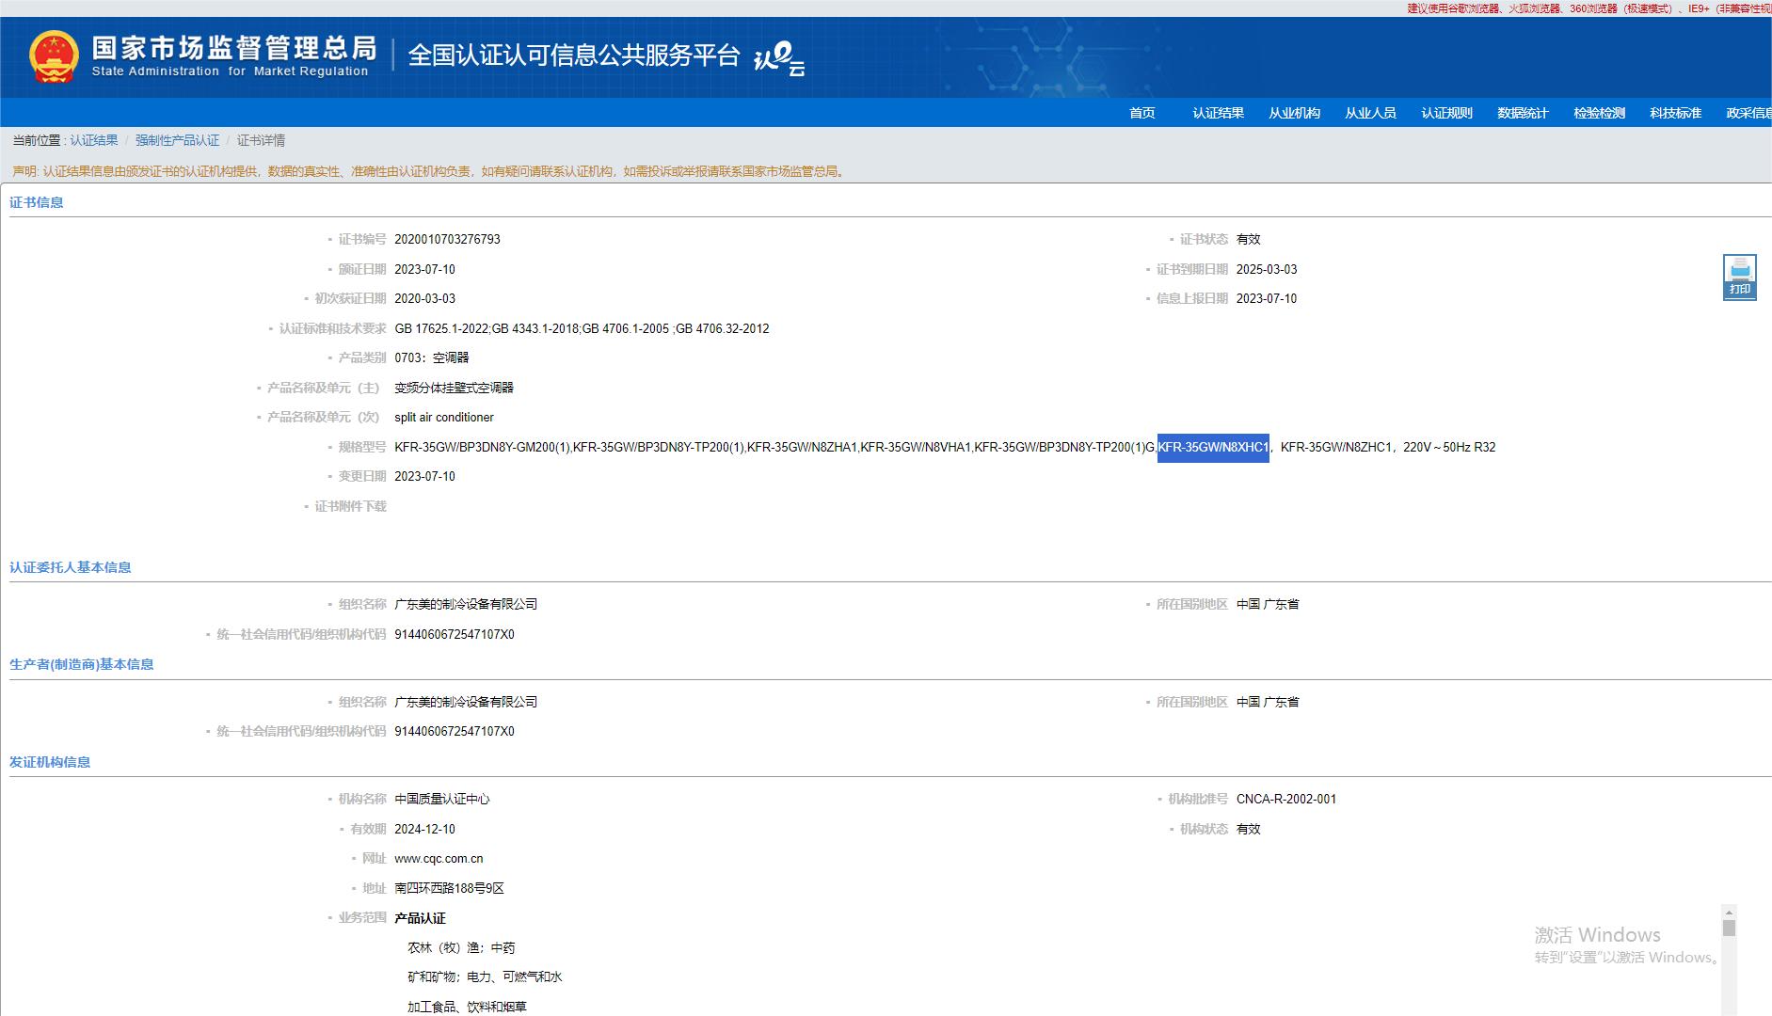Click the text split air conditioner

pyautogui.click(x=444, y=417)
